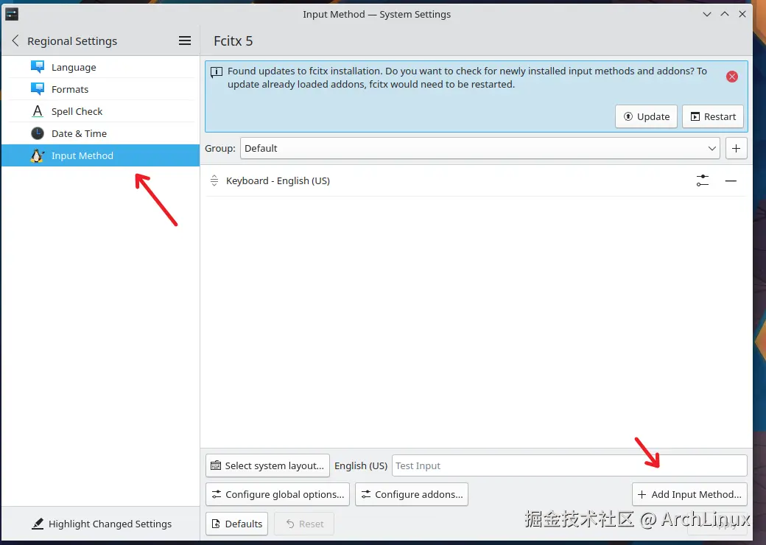Click the Defaults button
Screen dimensions: 766x545
pyautogui.click(x=237, y=524)
